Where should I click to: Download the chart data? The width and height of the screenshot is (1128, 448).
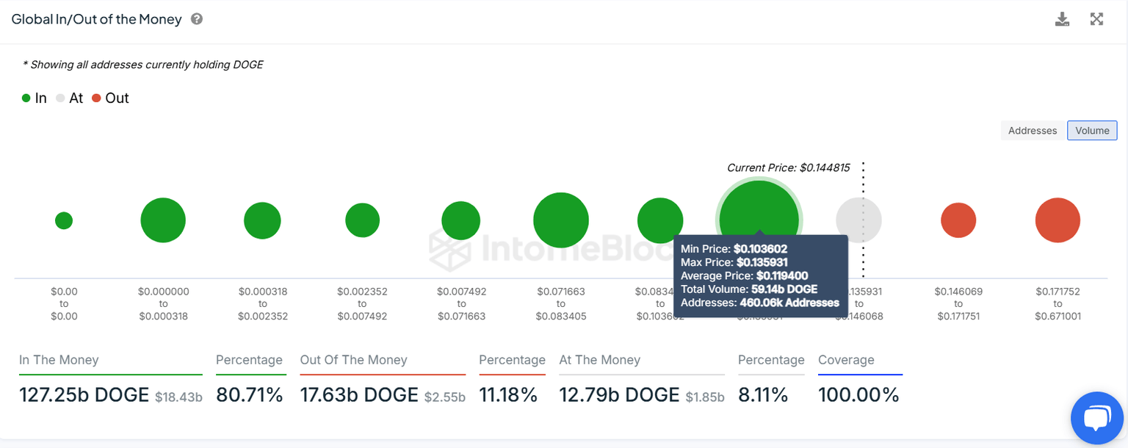(x=1062, y=19)
